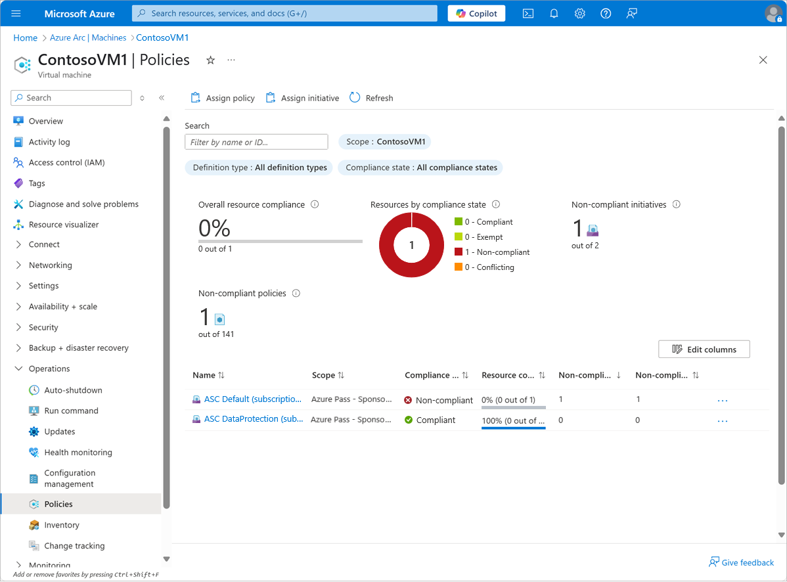787x582 pixels.
Task: Click red Non-compliant legend swatch
Action: tap(459, 252)
